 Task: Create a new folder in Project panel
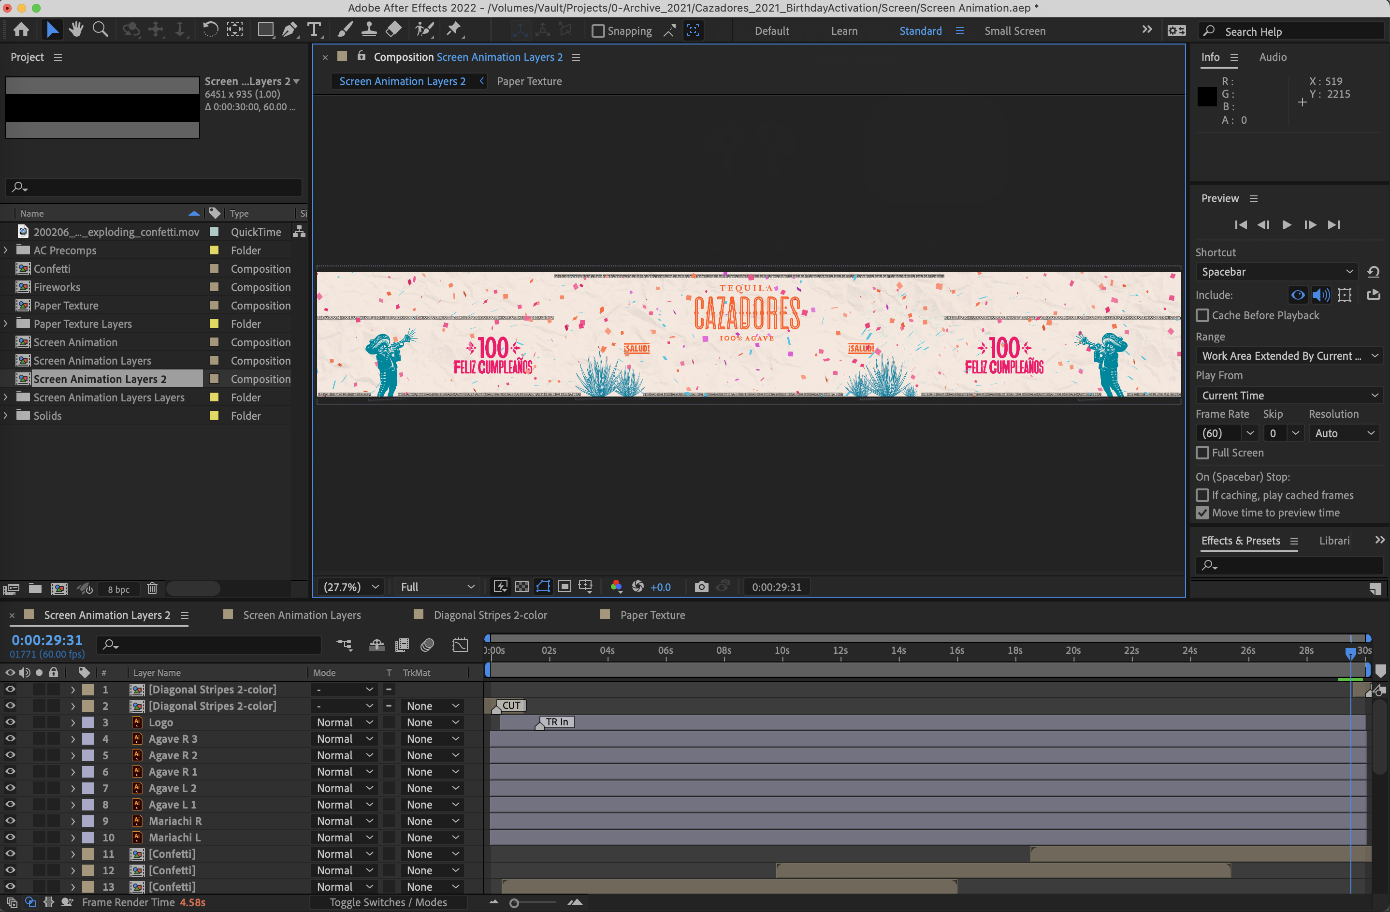point(35,589)
